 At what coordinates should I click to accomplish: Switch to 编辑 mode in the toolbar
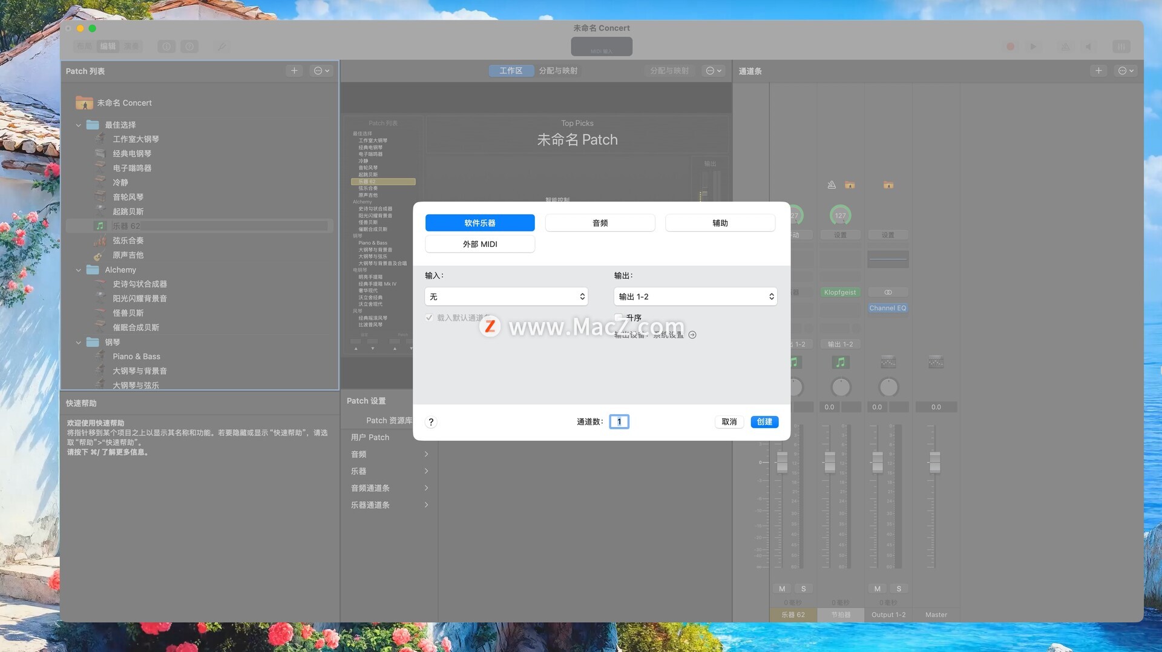(x=108, y=47)
